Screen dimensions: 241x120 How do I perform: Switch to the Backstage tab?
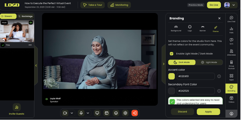25,16
